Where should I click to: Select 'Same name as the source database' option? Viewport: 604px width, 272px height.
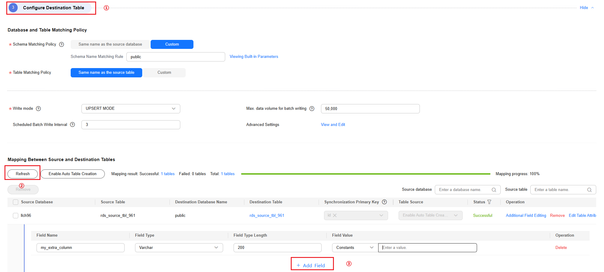110,44
